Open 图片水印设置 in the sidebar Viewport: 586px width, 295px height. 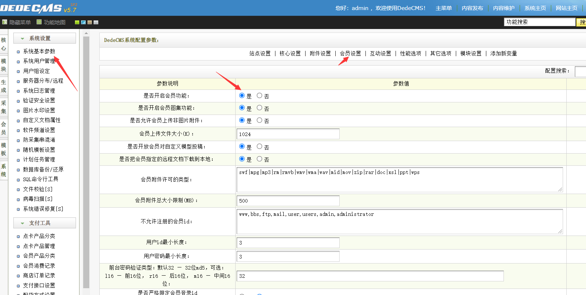39,110
